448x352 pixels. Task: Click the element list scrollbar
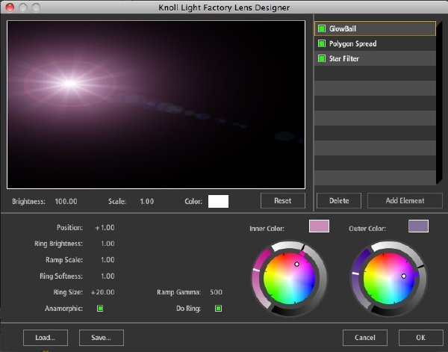coord(440,103)
